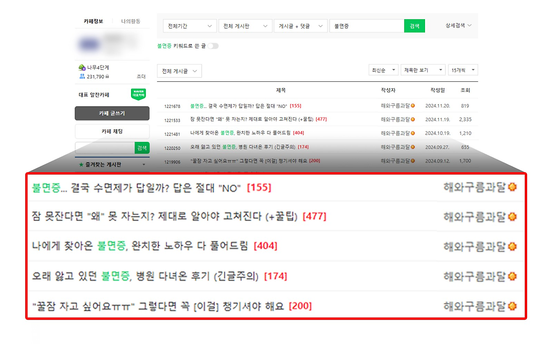
Task: Click the view count 2,335
Action: (465, 119)
